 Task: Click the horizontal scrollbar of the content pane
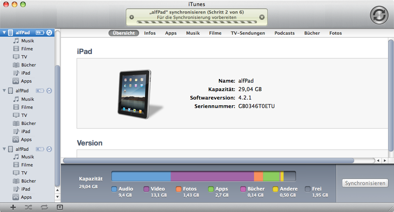[208, 160]
